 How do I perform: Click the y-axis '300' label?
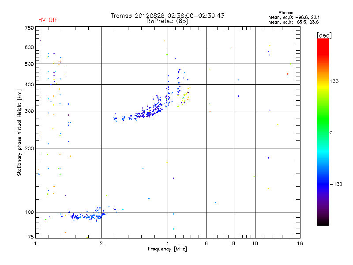(29, 111)
